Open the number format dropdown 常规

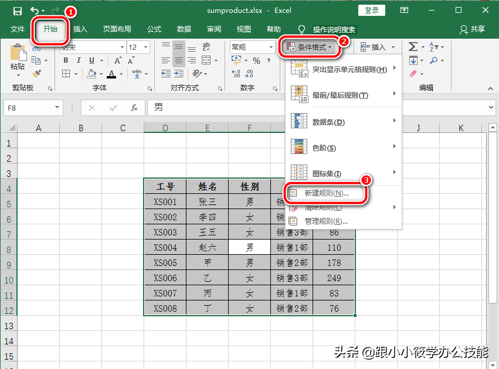[271, 47]
